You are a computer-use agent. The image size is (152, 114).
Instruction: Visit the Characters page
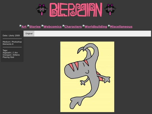coord(73,27)
